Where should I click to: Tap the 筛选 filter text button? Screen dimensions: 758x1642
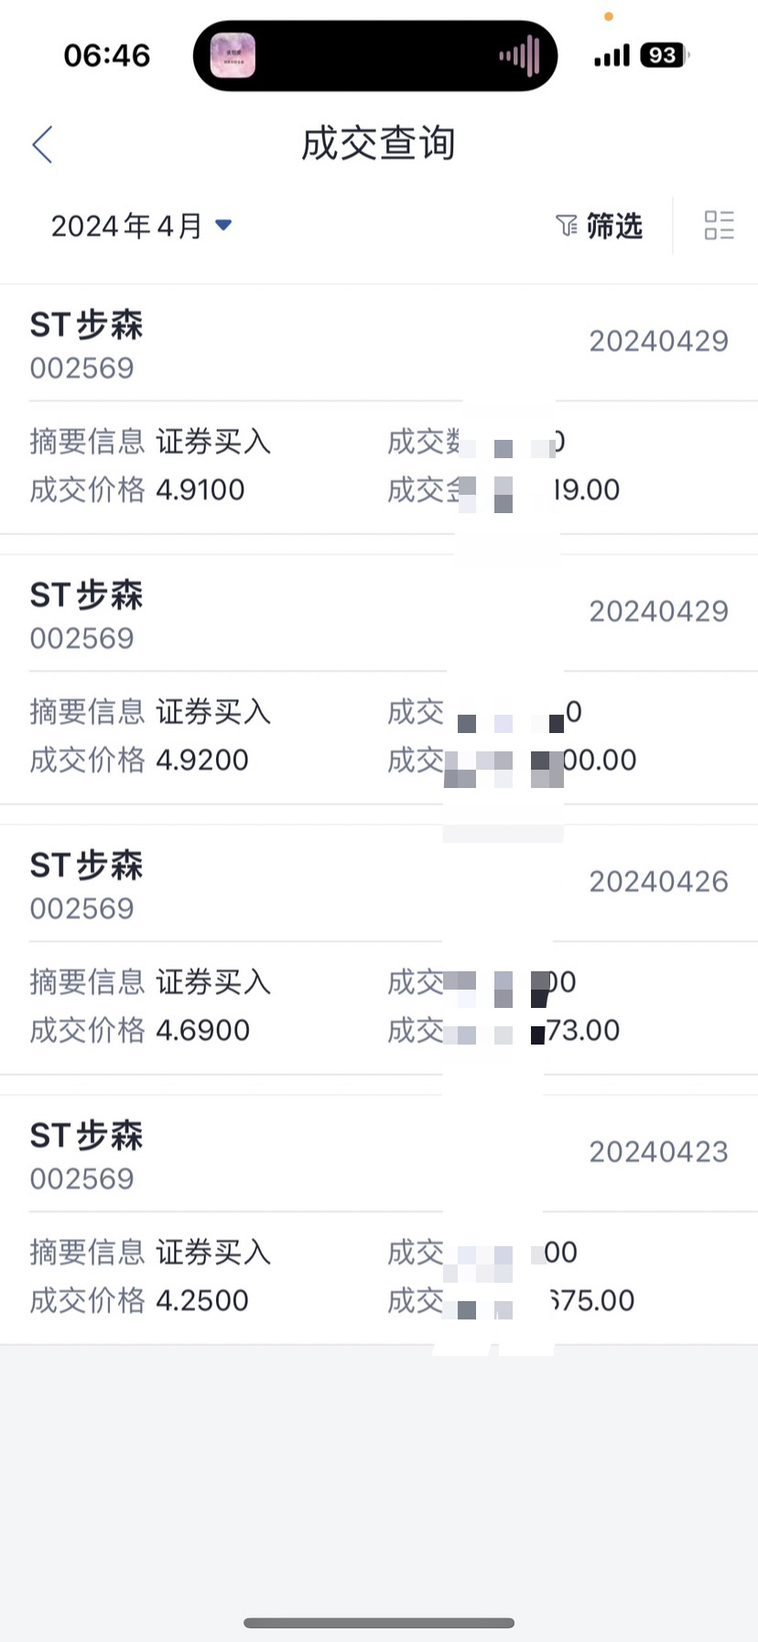coord(614,225)
